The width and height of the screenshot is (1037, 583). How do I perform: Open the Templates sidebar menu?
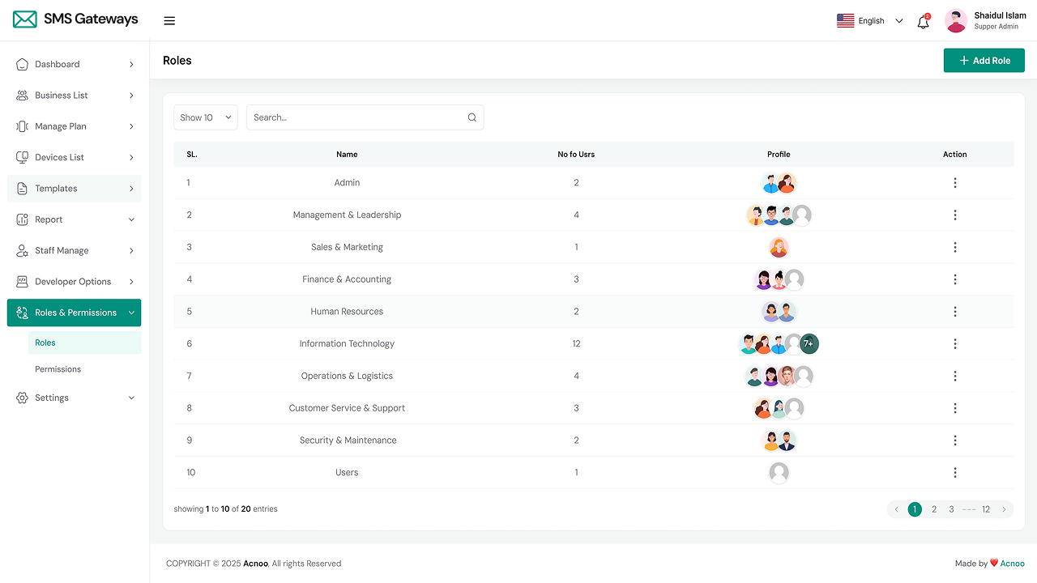75,189
